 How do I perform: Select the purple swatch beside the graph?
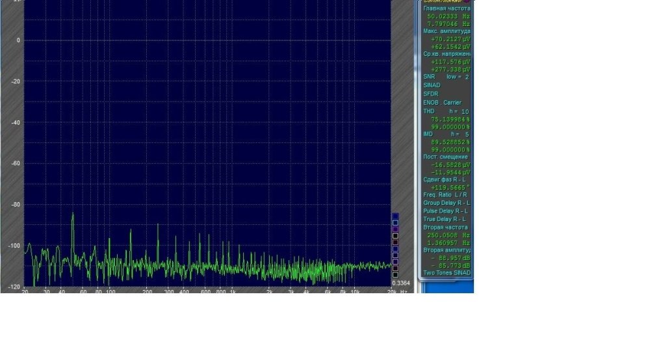click(395, 229)
